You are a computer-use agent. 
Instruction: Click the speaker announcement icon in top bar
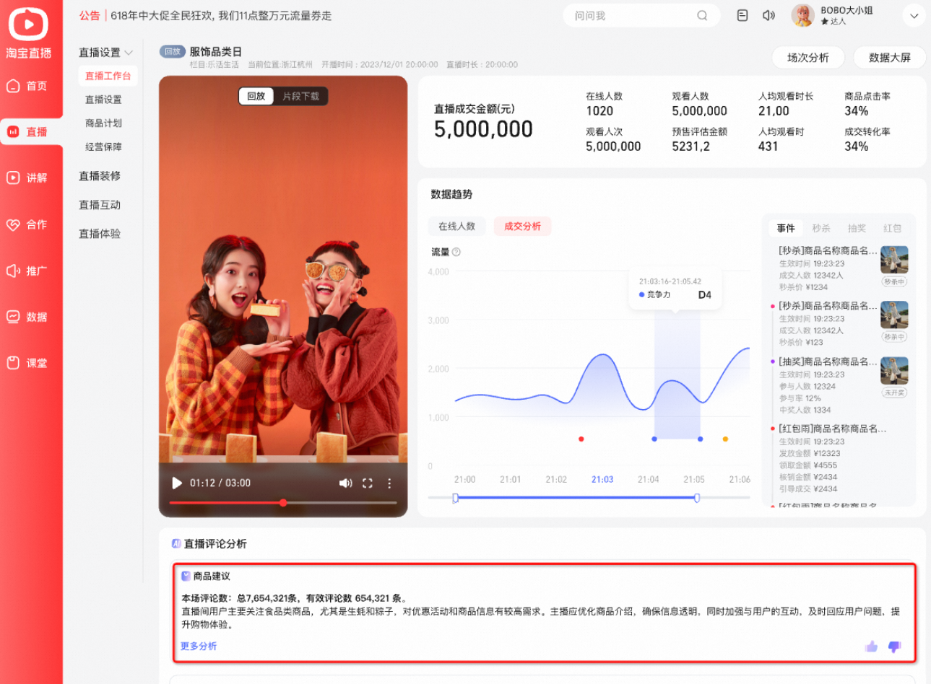pos(768,15)
